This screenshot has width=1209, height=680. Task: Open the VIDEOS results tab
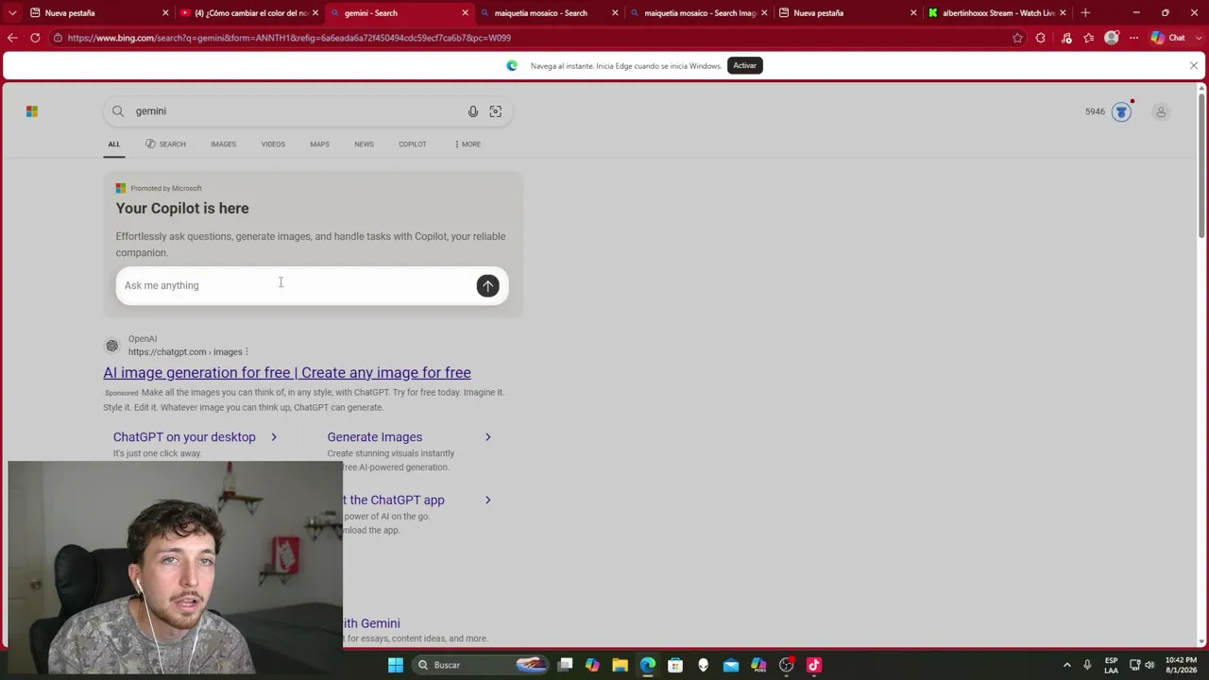(273, 144)
